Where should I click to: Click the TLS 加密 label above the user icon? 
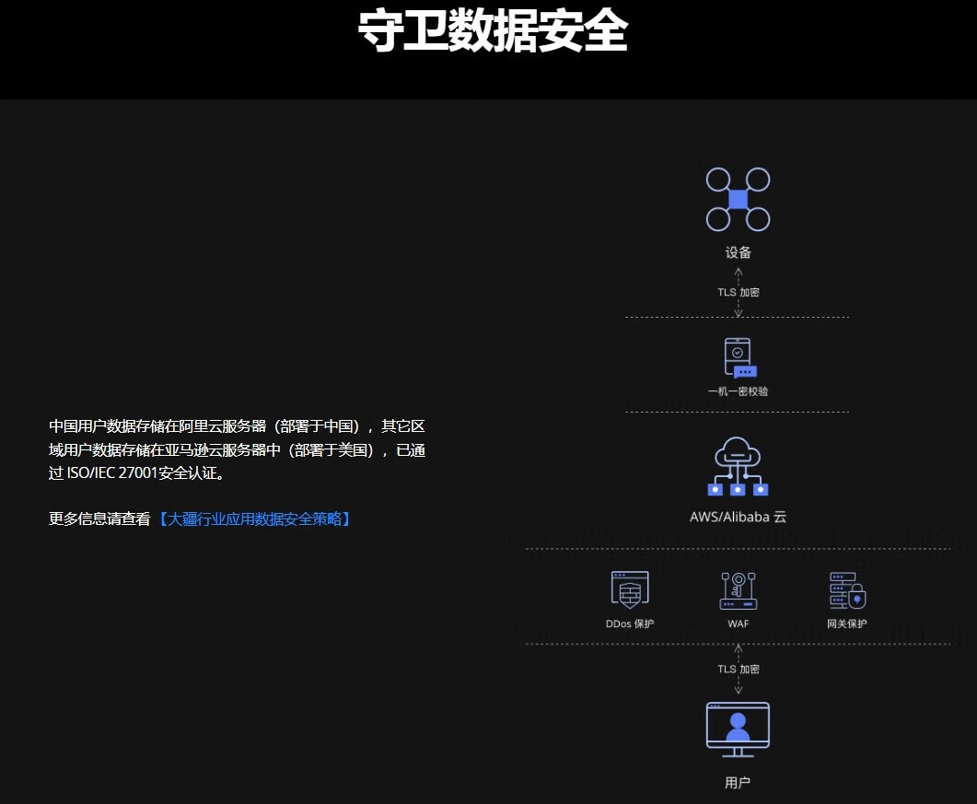(739, 669)
